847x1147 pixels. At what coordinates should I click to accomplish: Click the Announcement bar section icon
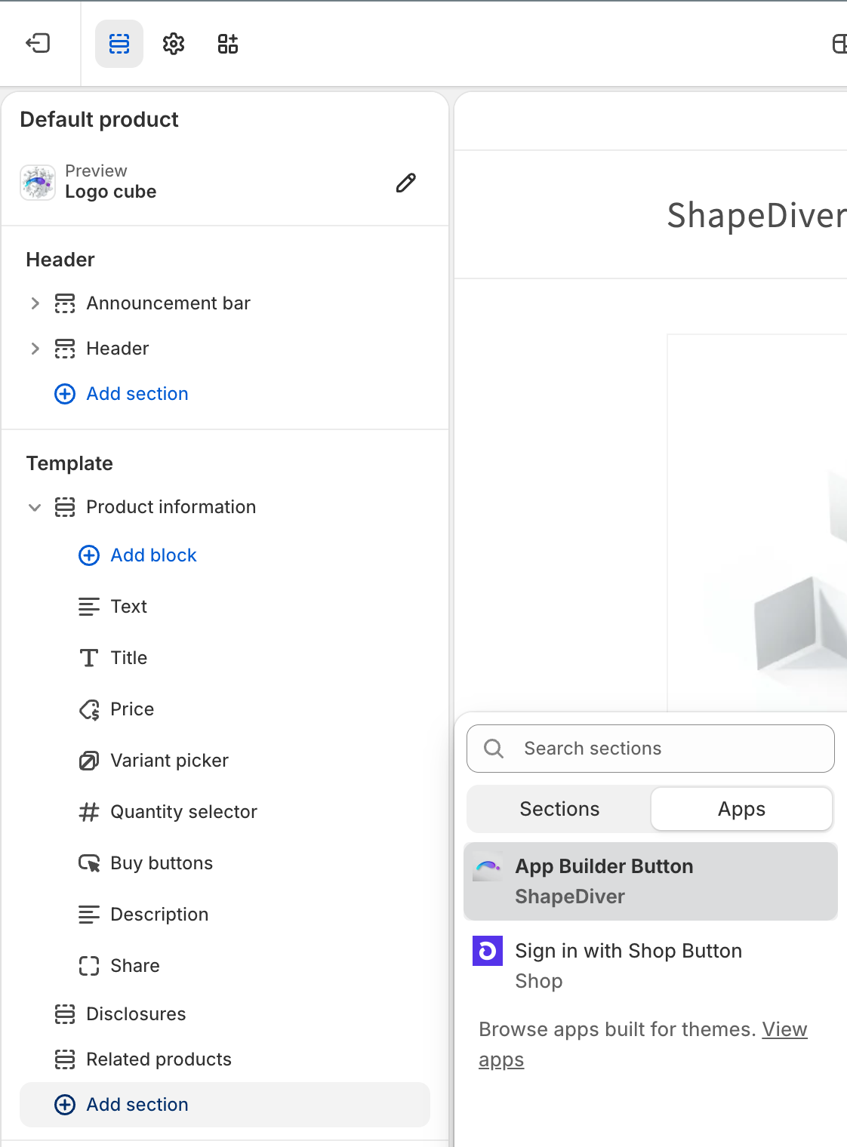[x=65, y=303]
